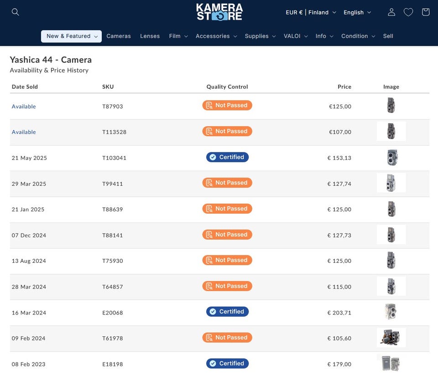Click Not Passed badge for T87903

tap(227, 105)
